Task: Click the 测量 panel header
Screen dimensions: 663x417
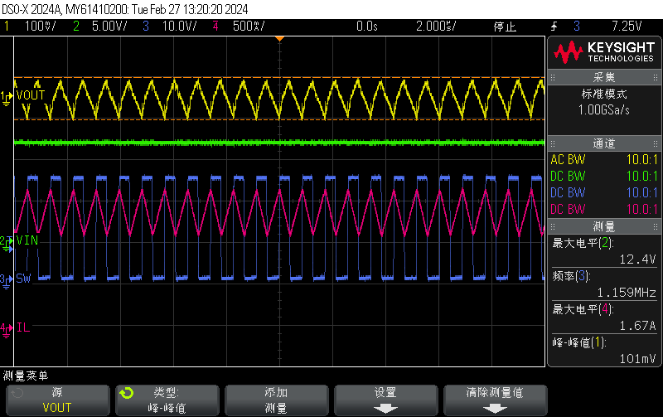Action: [x=604, y=226]
